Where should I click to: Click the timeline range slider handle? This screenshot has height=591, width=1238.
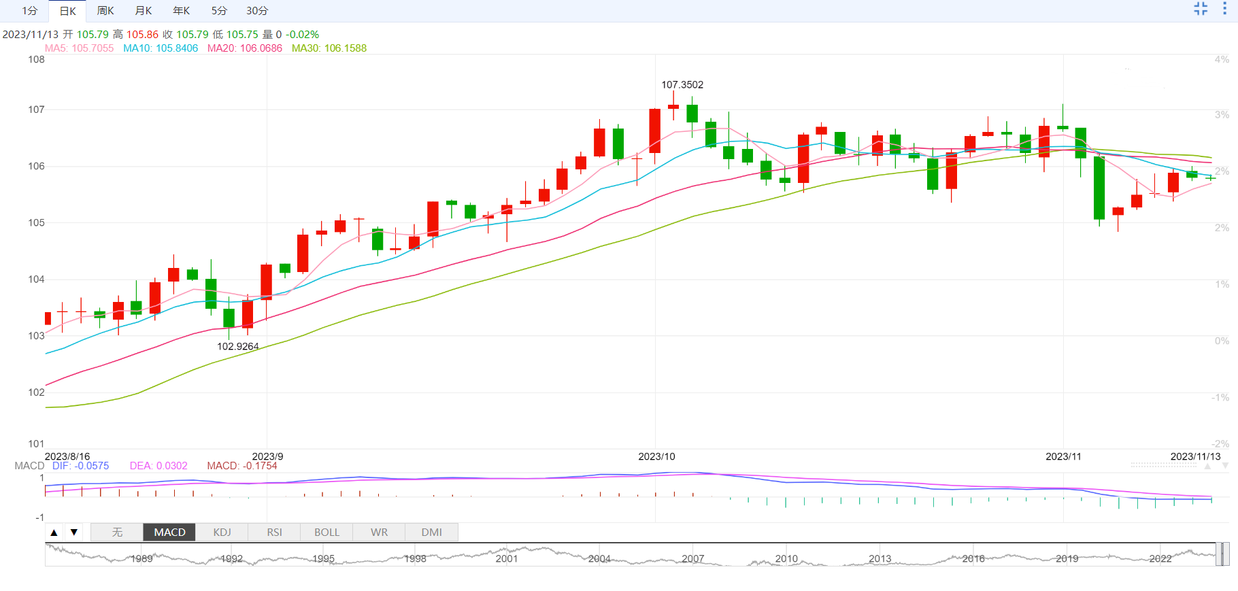pyautogui.click(x=1222, y=554)
